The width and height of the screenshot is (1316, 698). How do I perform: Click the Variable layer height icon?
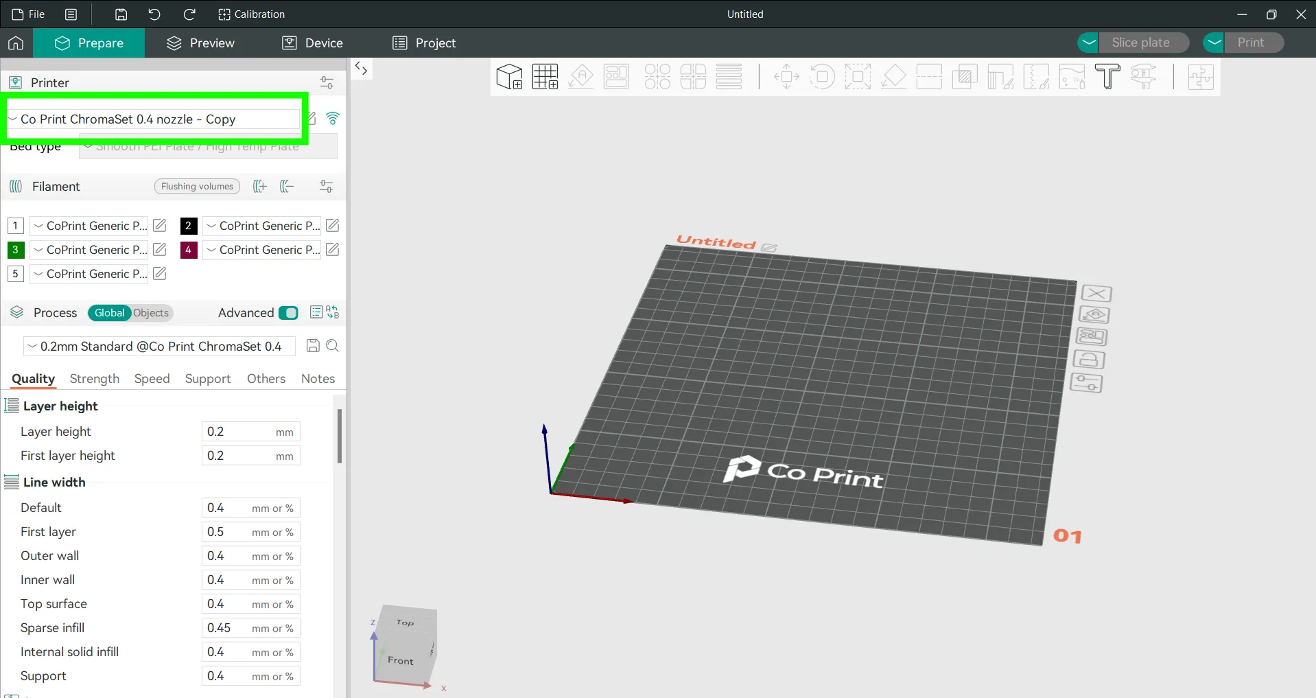pyautogui.click(x=729, y=77)
